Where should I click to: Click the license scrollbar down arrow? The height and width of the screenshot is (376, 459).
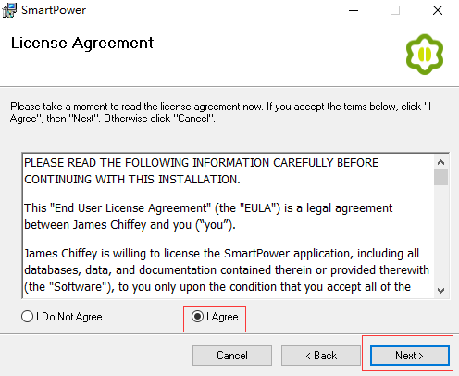click(440, 290)
